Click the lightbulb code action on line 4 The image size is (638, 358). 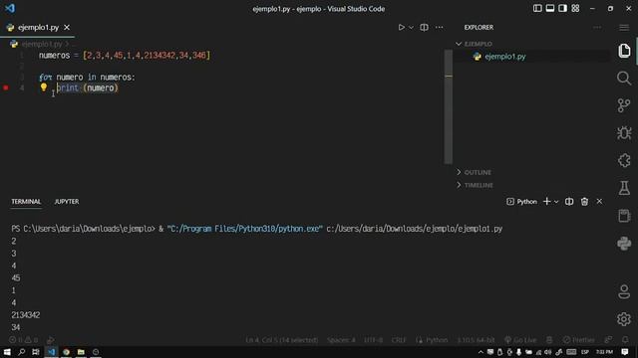pos(44,87)
